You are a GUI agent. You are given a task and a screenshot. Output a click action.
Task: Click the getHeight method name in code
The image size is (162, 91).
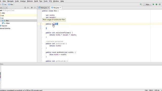60,61
